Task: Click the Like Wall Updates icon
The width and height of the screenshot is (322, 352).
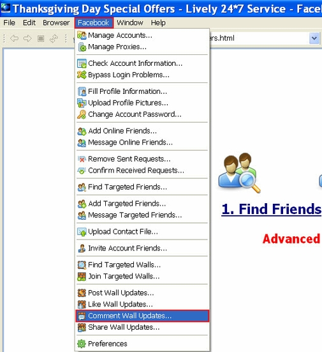Action: click(82, 305)
